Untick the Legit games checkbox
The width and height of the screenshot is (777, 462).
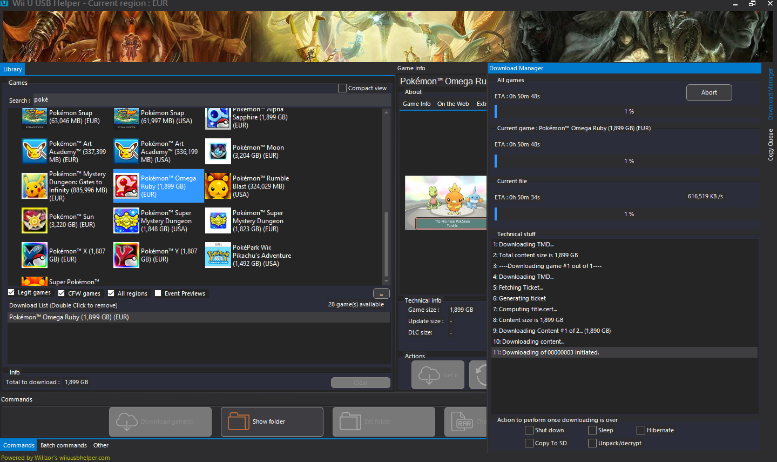tap(11, 292)
